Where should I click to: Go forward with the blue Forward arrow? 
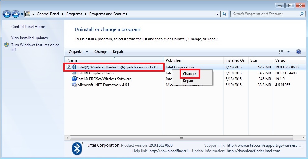click(16, 14)
